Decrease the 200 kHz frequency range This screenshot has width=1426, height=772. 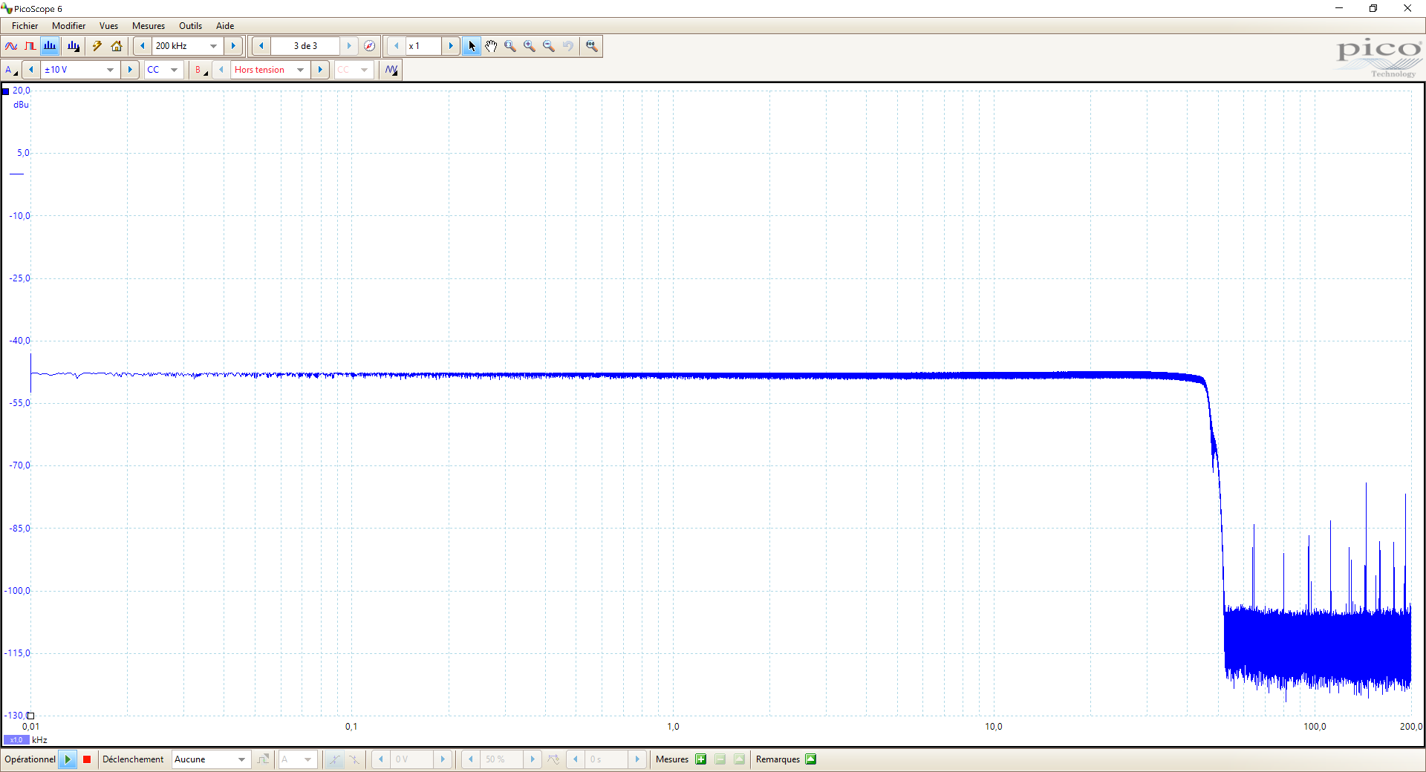point(143,46)
